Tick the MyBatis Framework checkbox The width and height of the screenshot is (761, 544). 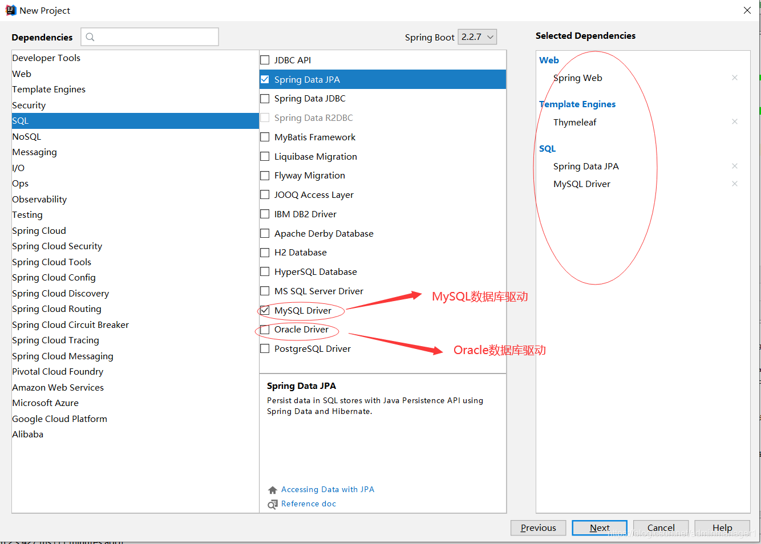[265, 137]
